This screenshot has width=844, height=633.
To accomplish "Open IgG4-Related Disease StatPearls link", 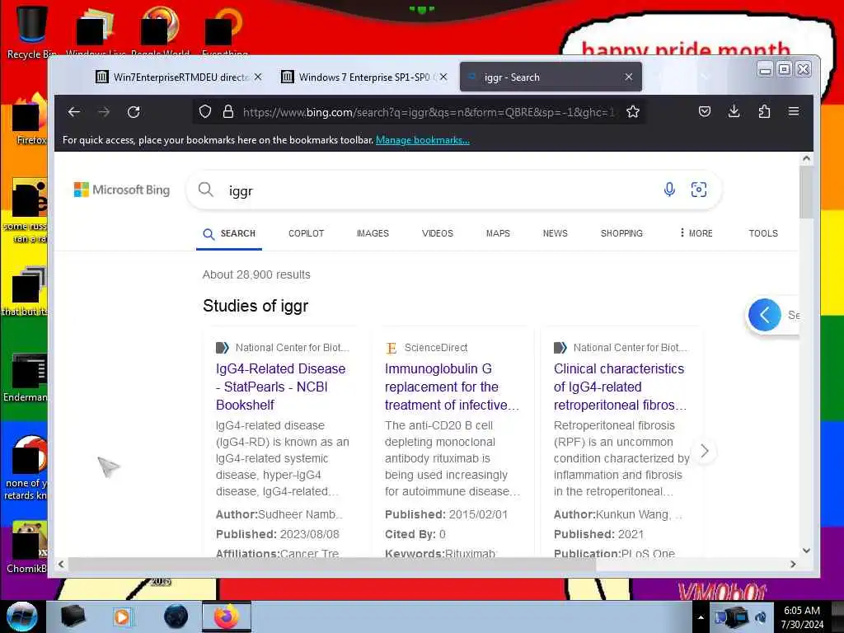I will pos(280,387).
